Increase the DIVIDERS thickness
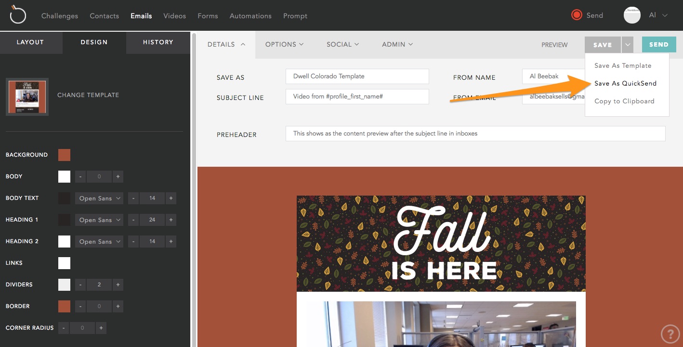The width and height of the screenshot is (683, 347). pos(118,285)
